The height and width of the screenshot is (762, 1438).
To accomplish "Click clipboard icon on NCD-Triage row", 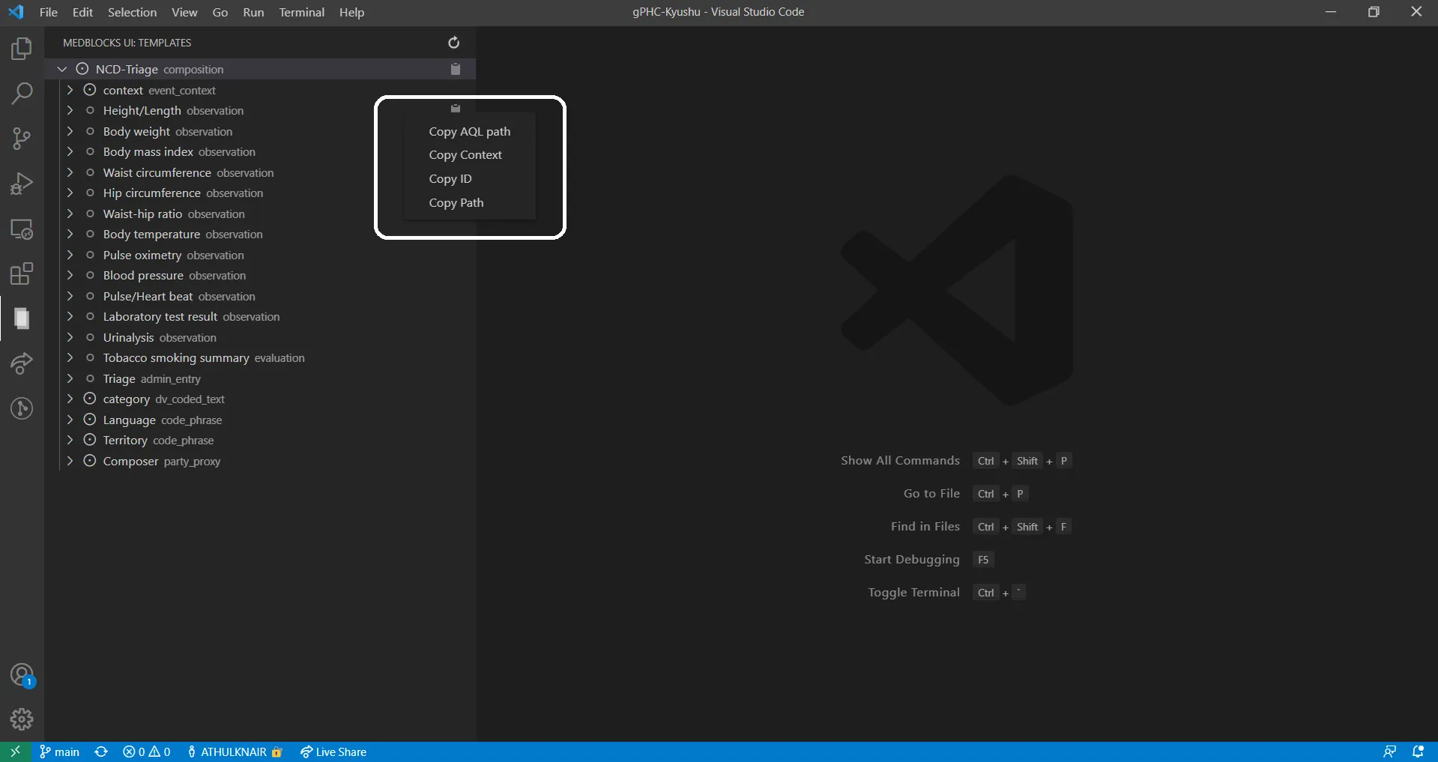I will tap(455, 69).
